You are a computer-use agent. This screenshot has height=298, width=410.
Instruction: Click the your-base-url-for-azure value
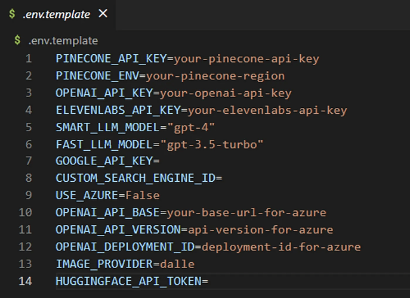(x=246, y=213)
